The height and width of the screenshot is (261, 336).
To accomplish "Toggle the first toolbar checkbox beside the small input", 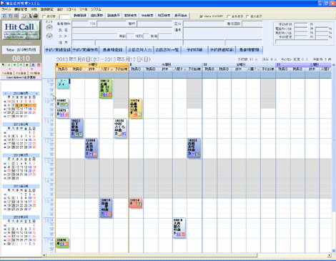I will tap(44, 16).
